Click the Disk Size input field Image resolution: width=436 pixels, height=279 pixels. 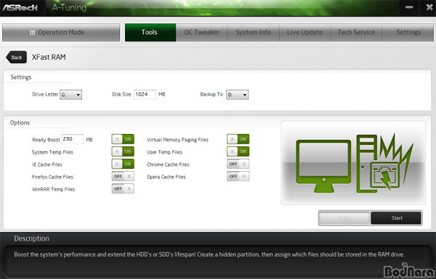click(x=145, y=94)
